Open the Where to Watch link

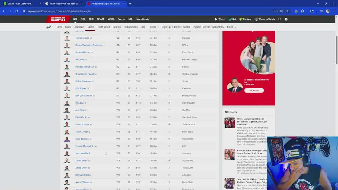tap(265, 19)
